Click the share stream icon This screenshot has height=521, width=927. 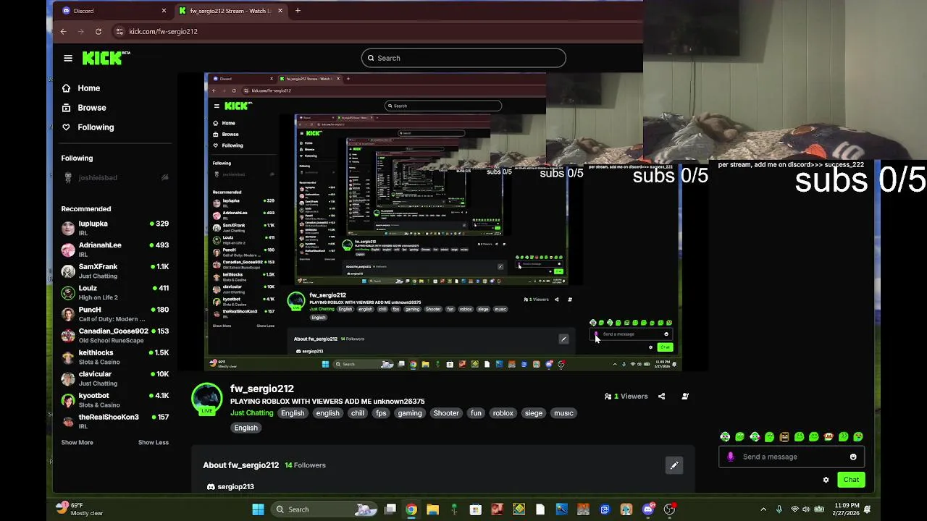pos(661,397)
